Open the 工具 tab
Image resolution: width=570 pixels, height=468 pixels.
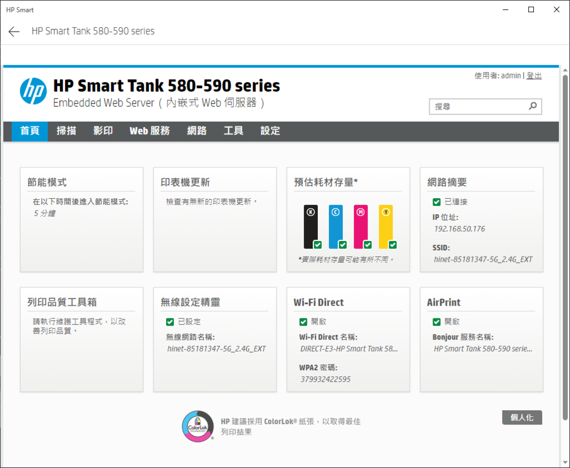click(x=233, y=131)
